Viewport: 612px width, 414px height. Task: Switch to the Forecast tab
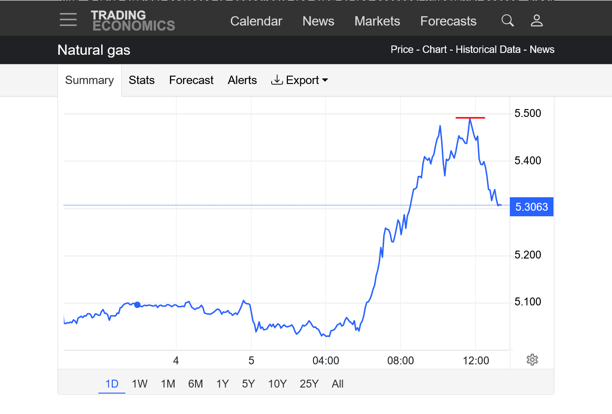(191, 80)
